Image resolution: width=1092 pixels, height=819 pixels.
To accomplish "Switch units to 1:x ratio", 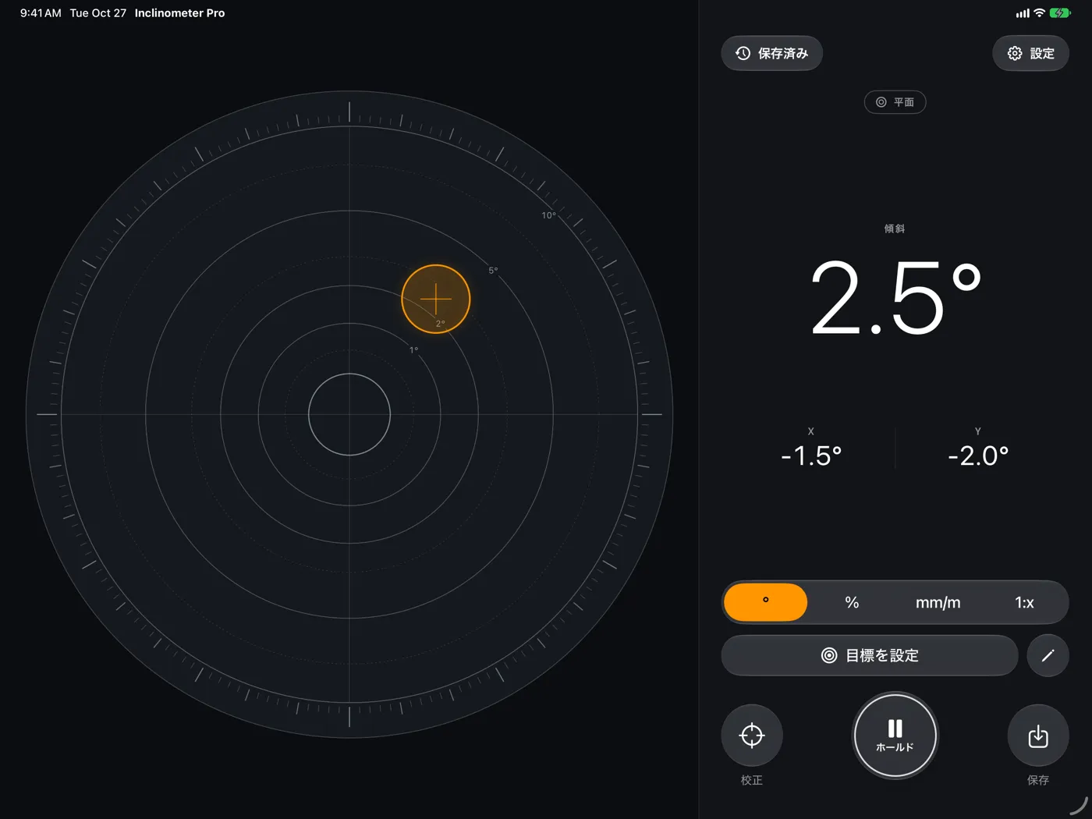I will (1024, 602).
